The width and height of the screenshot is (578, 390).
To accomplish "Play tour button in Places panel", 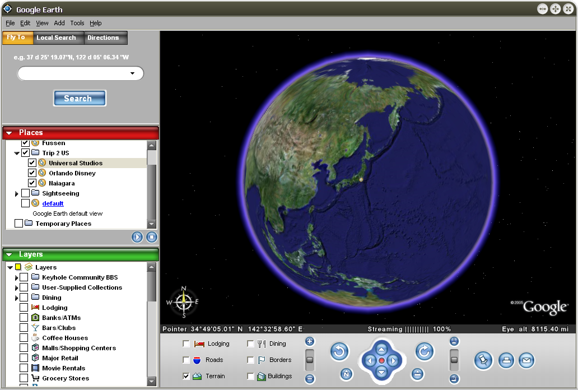I will [137, 237].
